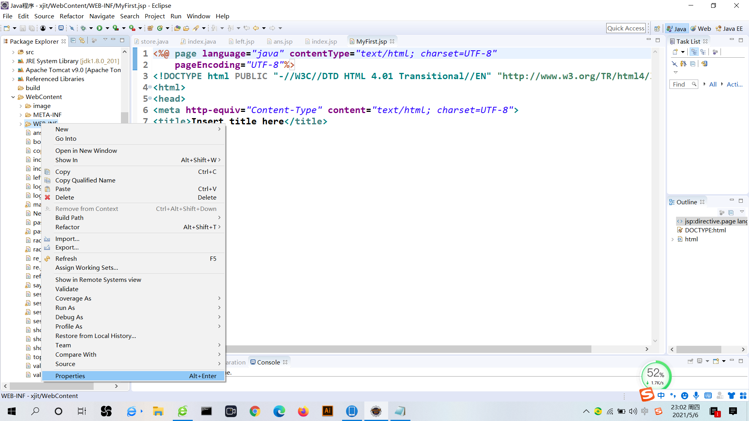
Task: Click the New Java Class toolbar icon
Action: (x=160, y=28)
